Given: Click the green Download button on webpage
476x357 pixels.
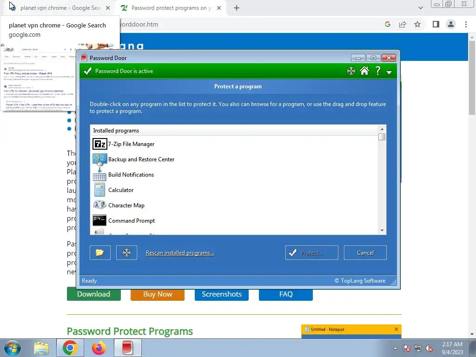Looking at the screenshot, I should click(94, 294).
